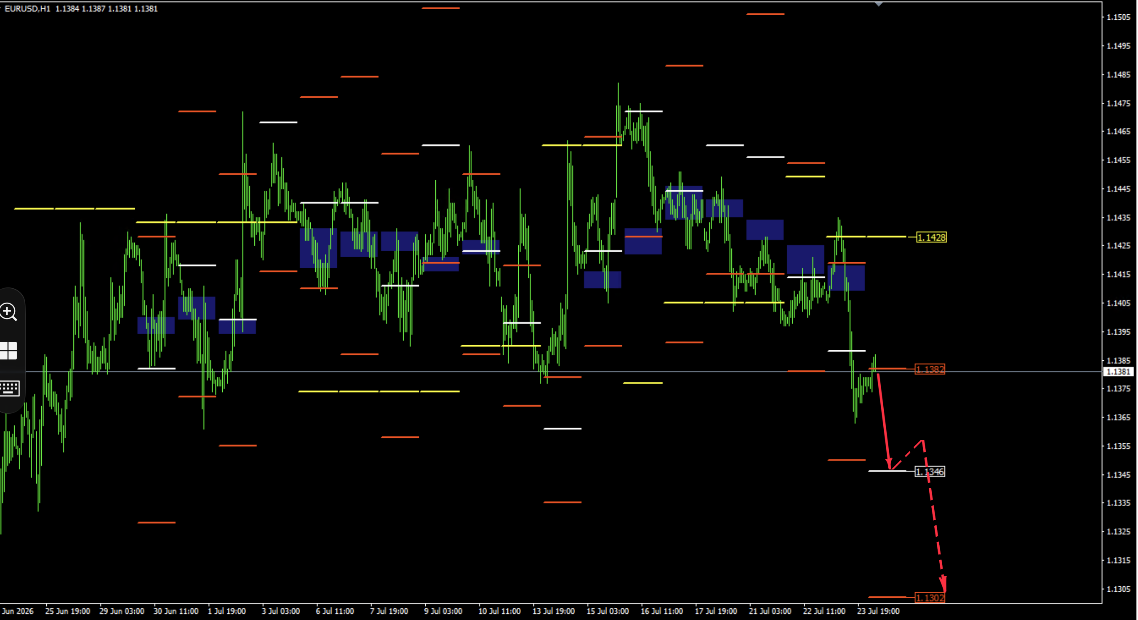Image resolution: width=1138 pixels, height=620 pixels.
Task: Click the EURUSD,H1 chart title text
Action: [x=27, y=9]
